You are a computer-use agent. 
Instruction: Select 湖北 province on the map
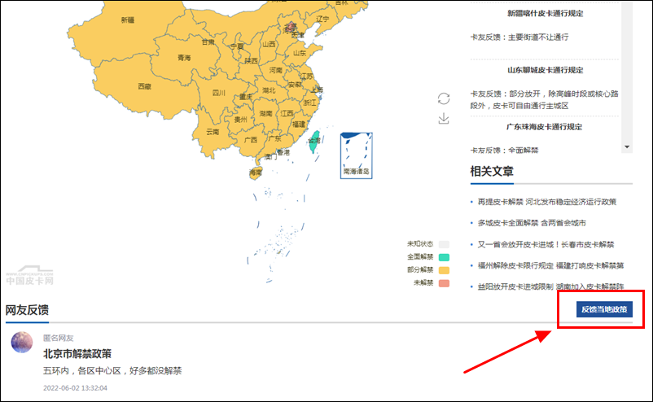coord(269,90)
